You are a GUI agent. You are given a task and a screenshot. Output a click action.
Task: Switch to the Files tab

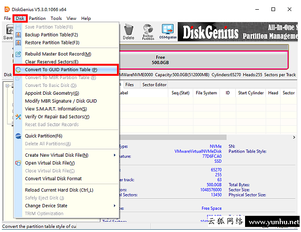coord(129,85)
